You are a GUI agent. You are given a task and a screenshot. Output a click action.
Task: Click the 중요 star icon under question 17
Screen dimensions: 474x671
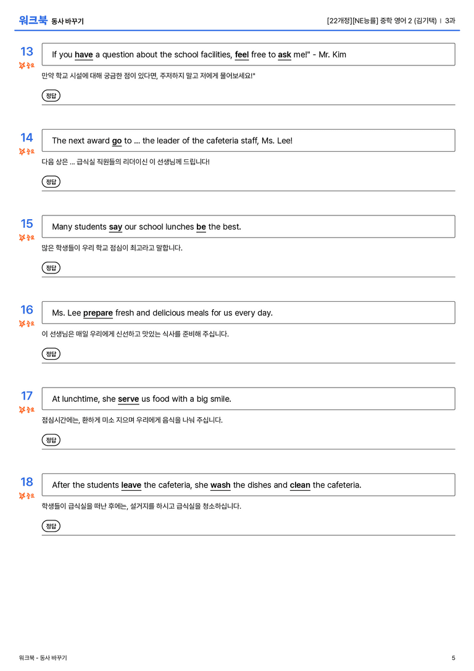tap(27, 410)
